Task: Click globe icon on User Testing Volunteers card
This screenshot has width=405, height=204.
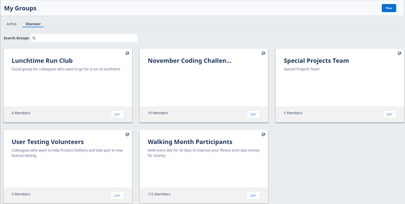Action: click(x=127, y=134)
